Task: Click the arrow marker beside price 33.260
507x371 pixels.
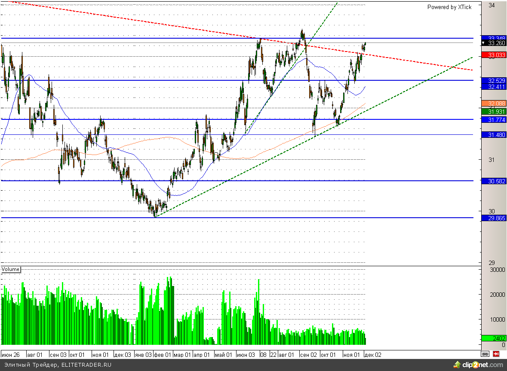Action: click(x=483, y=43)
